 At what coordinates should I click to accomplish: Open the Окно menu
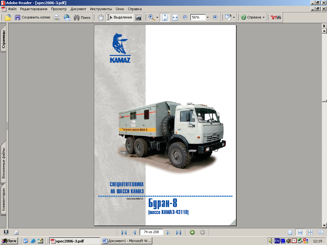pyautogui.click(x=120, y=9)
